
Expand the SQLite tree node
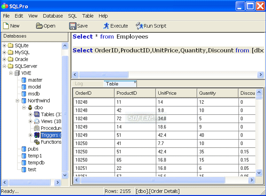pos(4,46)
